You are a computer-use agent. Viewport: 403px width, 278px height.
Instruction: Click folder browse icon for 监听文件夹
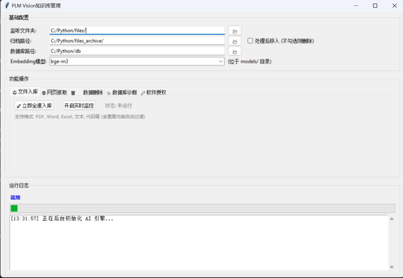point(235,31)
